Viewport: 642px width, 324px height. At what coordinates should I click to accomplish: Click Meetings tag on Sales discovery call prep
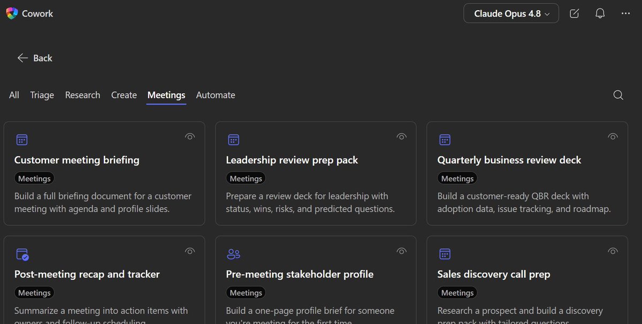[457, 293]
